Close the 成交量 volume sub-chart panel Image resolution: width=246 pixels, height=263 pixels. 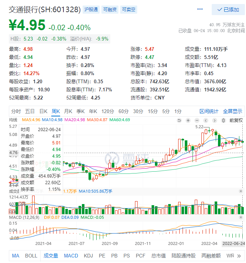click(241, 191)
